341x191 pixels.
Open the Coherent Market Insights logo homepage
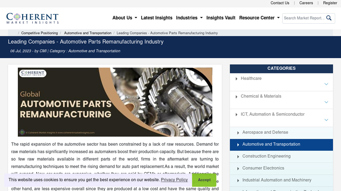pos(32,18)
